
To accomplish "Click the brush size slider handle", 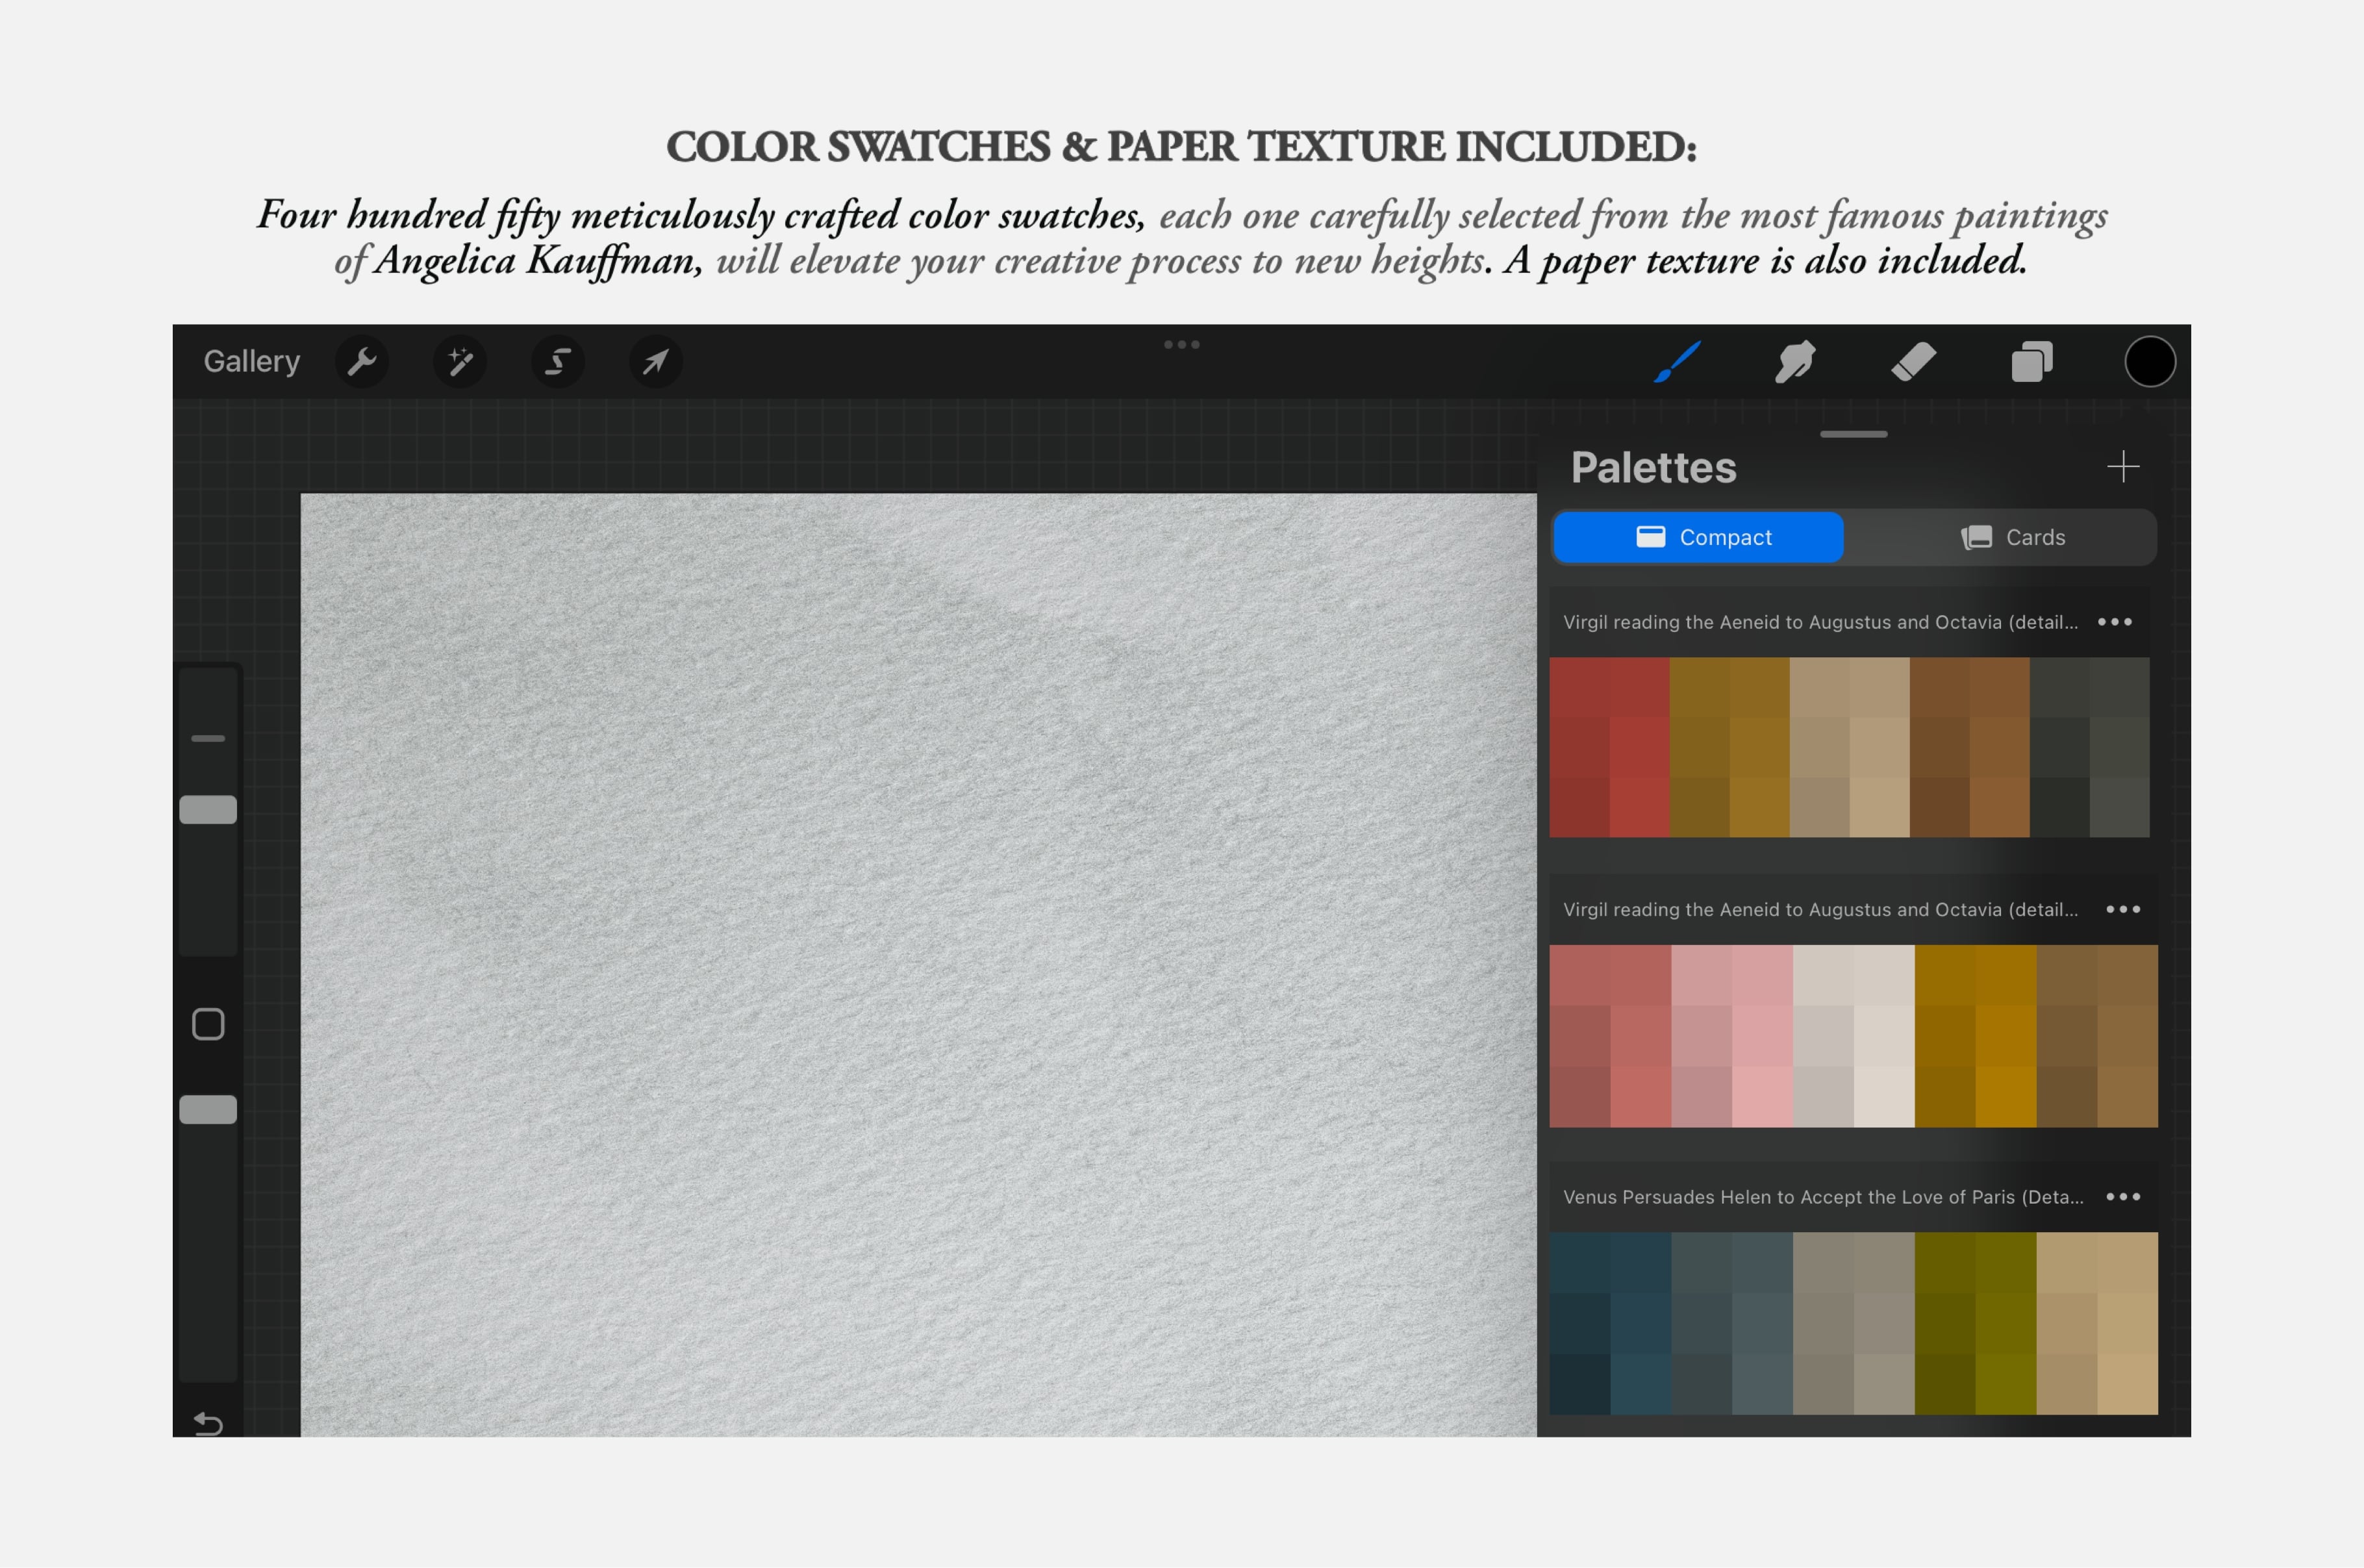I will (x=208, y=809).
